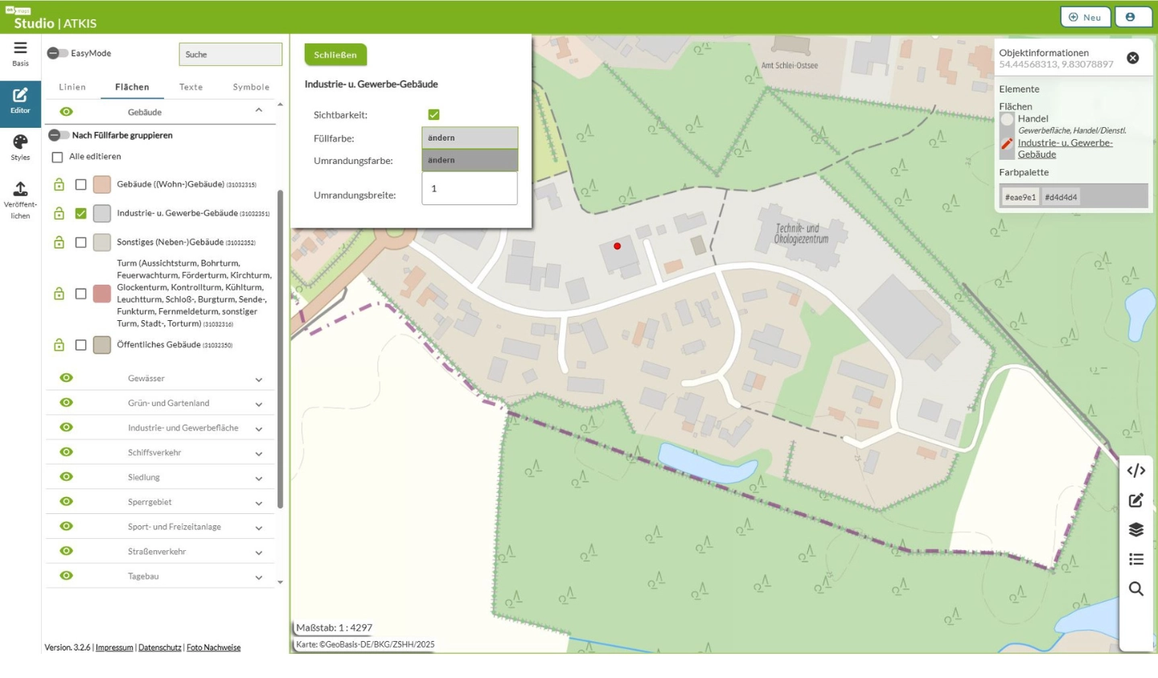The height and width of the screenshot is (678, 1158).
Task: Click the magnifier search icon on map
Action: click(1135, 589)
